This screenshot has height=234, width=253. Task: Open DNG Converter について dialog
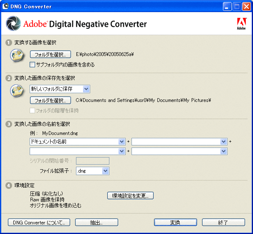tap(39, 222)
